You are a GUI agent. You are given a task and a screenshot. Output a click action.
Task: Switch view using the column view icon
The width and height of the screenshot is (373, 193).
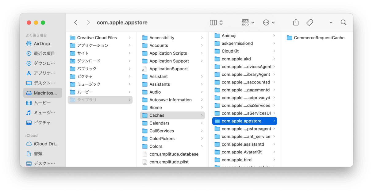click(216, 22)
